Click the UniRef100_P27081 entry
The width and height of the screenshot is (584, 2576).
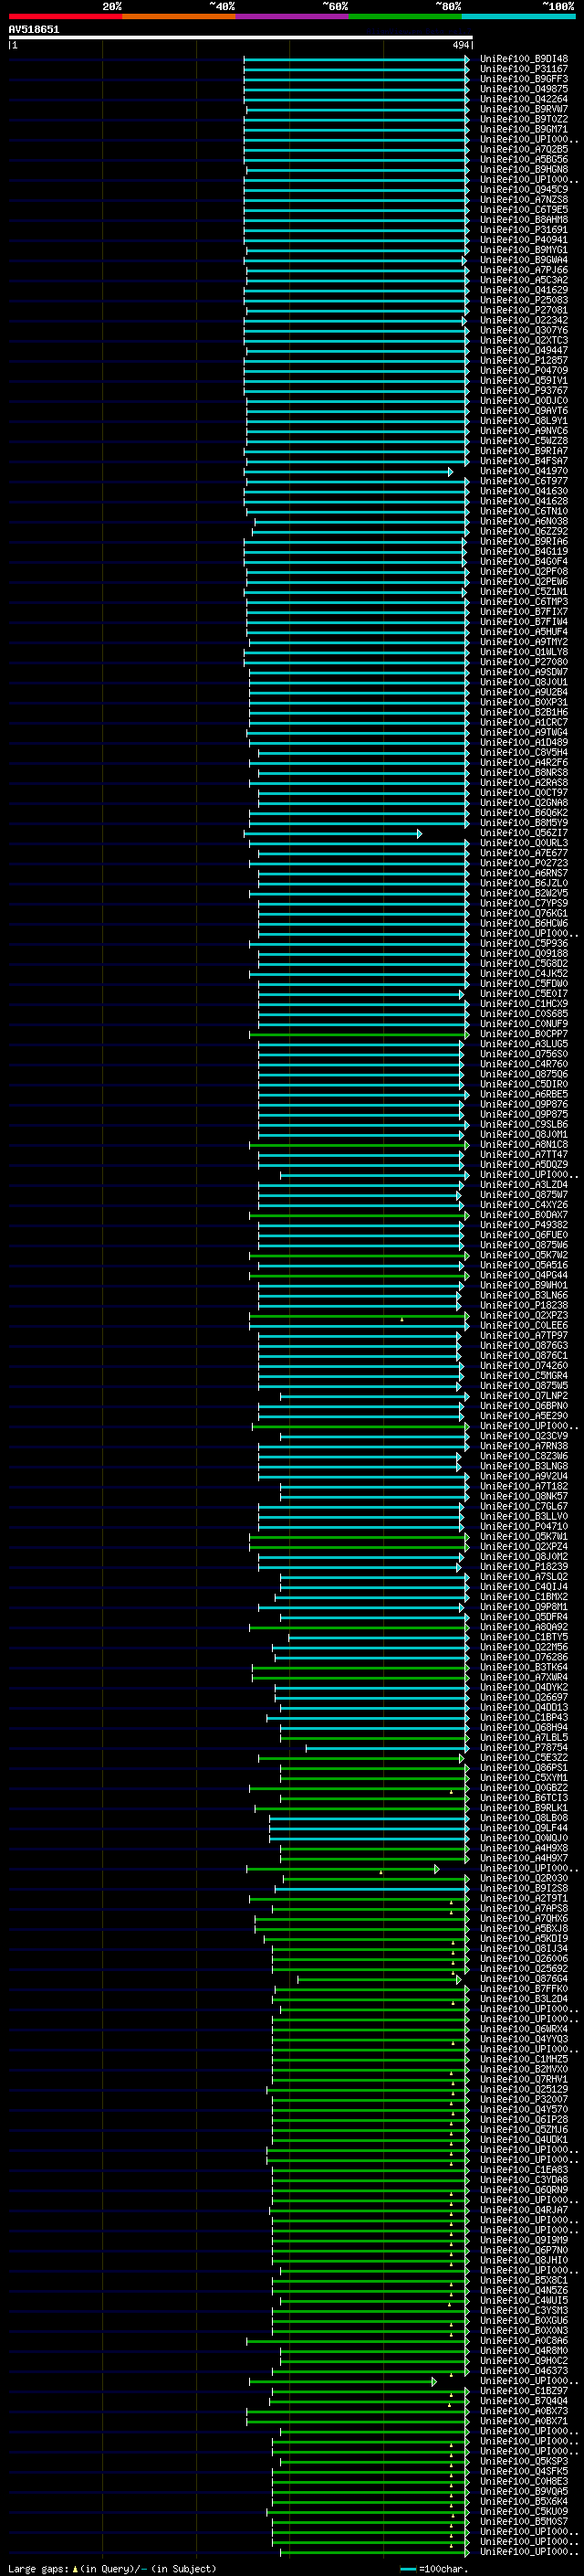pos(524,311)
